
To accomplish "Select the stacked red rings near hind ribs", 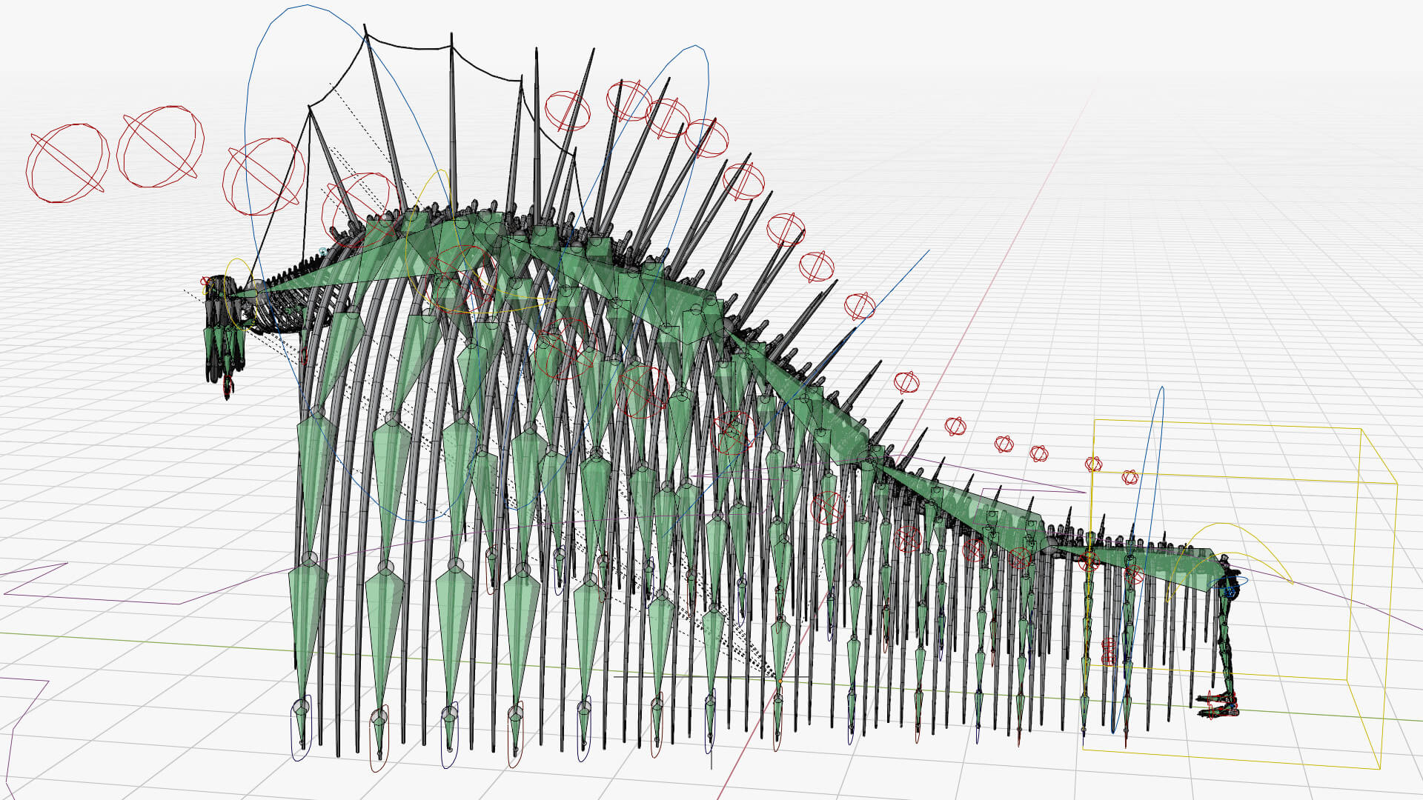I will coord(1109,651).
